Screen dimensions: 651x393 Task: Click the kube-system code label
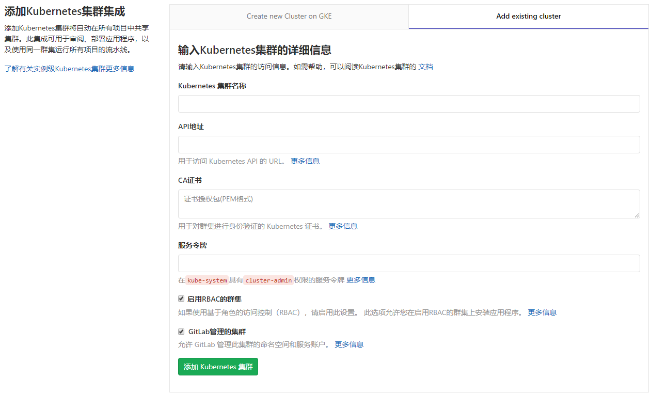click(x=207, y=280)
